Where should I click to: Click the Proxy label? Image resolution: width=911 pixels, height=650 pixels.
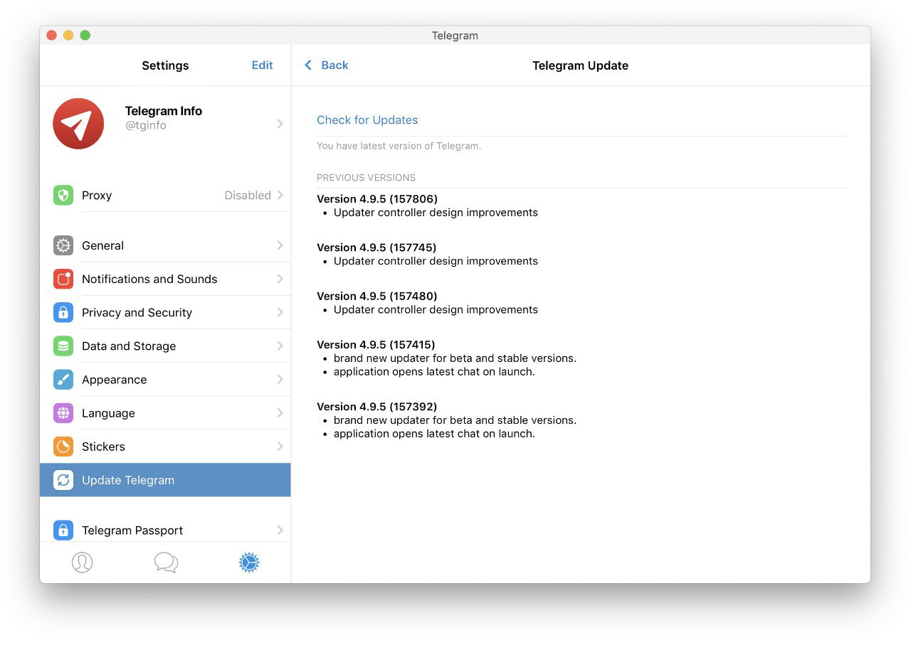coord(97,195)
